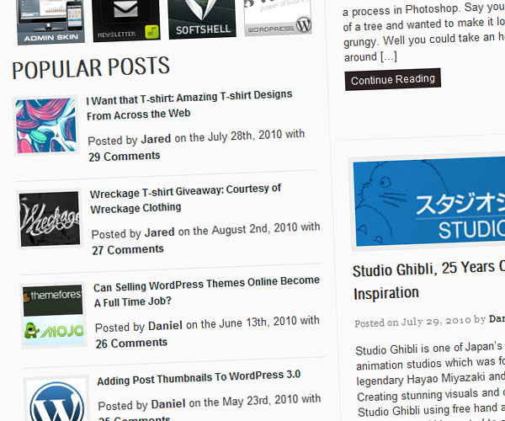Click the themeforest Mojo thumbnail

point(54,315)
